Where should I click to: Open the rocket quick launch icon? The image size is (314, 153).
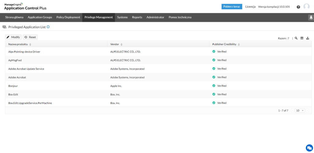point(310,18)
